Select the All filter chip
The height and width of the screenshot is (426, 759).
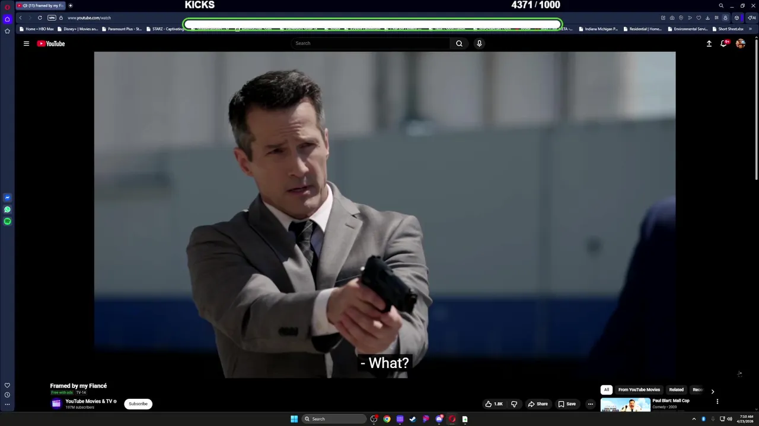tap(606, 390)
